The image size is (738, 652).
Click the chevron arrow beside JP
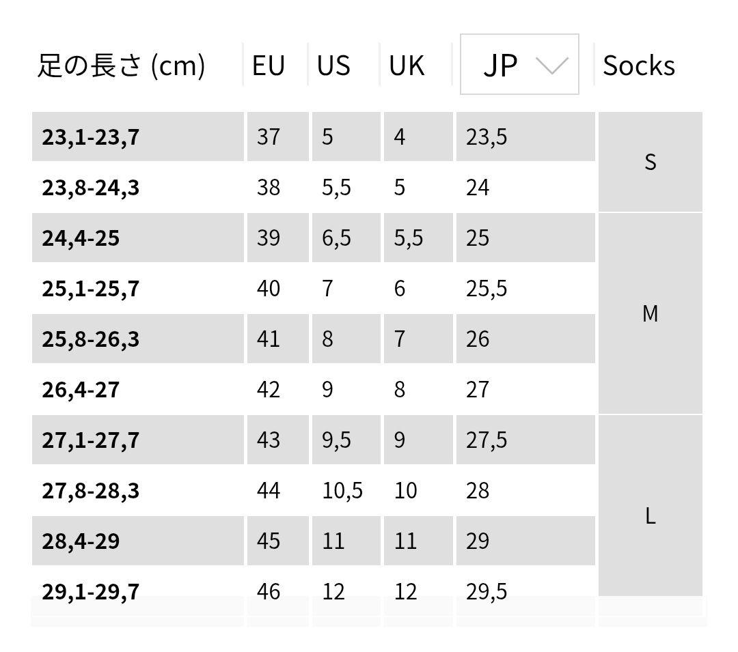click(551, 66)
